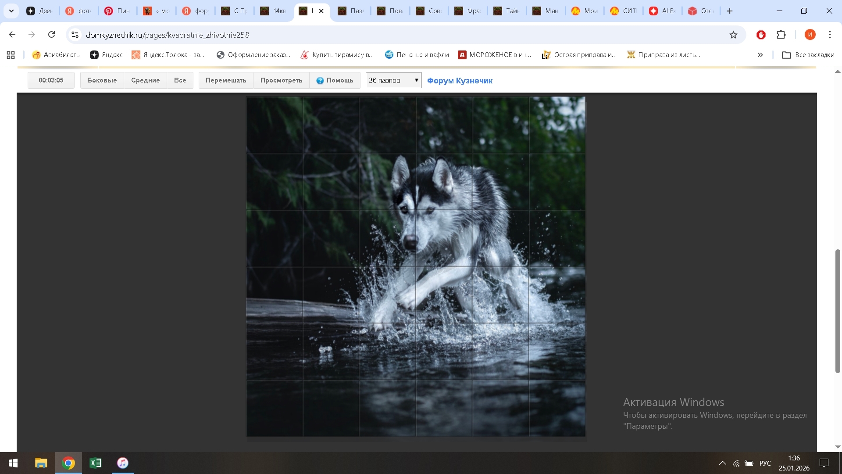
Task: Open the Форум Кузнечик link
Action: tap(460, 81)
